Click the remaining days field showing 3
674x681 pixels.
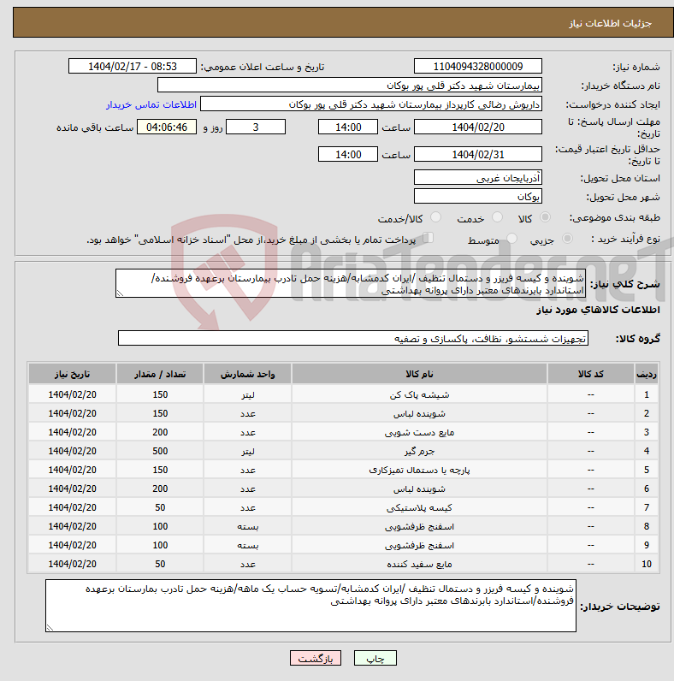[x=256, y=127]
